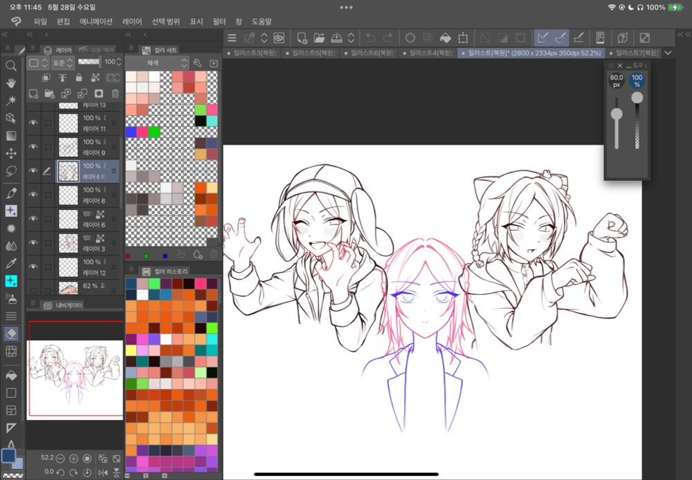Screen dimensions: 692x480
Task: Select the Auto select magic wand tool
Action: point(11,100)
